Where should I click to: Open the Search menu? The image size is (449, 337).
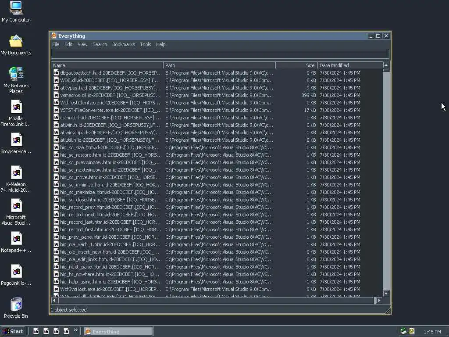pyautogui.click(x=100, y=44)
